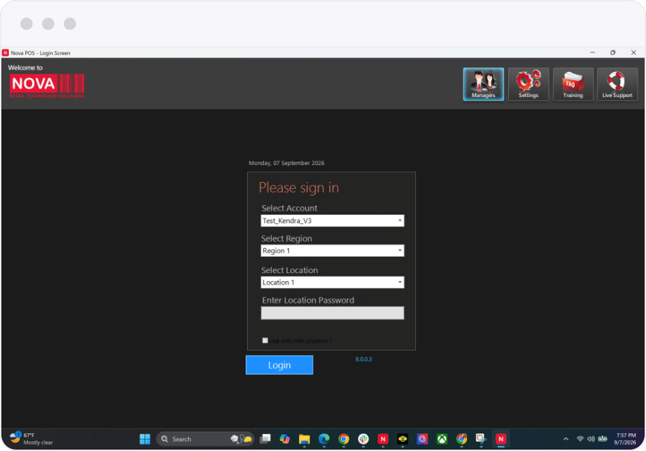Click the 'Enter Location Password' label
This screenshot has width=646, height=451.
[x=308, y=300]
